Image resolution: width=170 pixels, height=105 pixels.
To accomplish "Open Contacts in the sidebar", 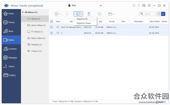I will (x=11, y=49).
